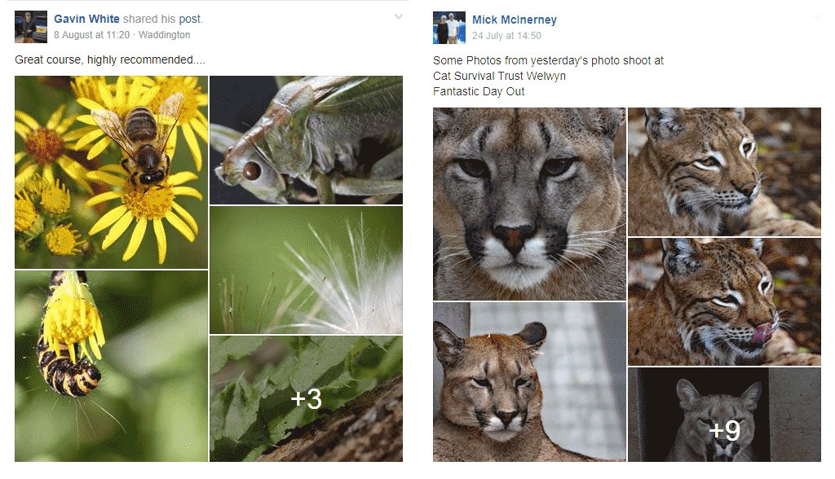Click the +3 more photos overlay

click(x=306, y=398)
